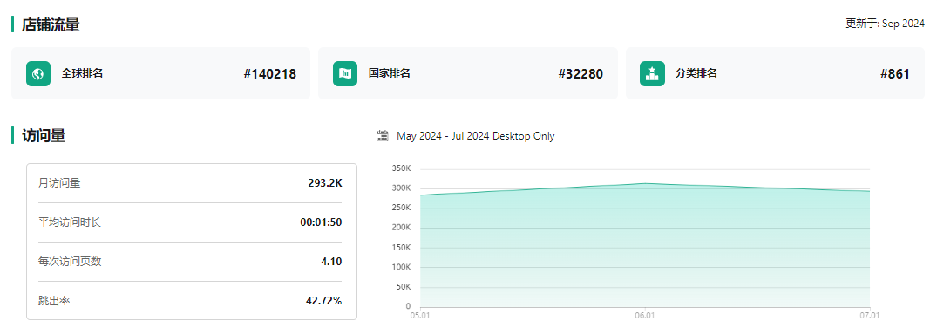937x335 pixels.
Task: Click the 07.01 axis label on chart
Action: 870,315
